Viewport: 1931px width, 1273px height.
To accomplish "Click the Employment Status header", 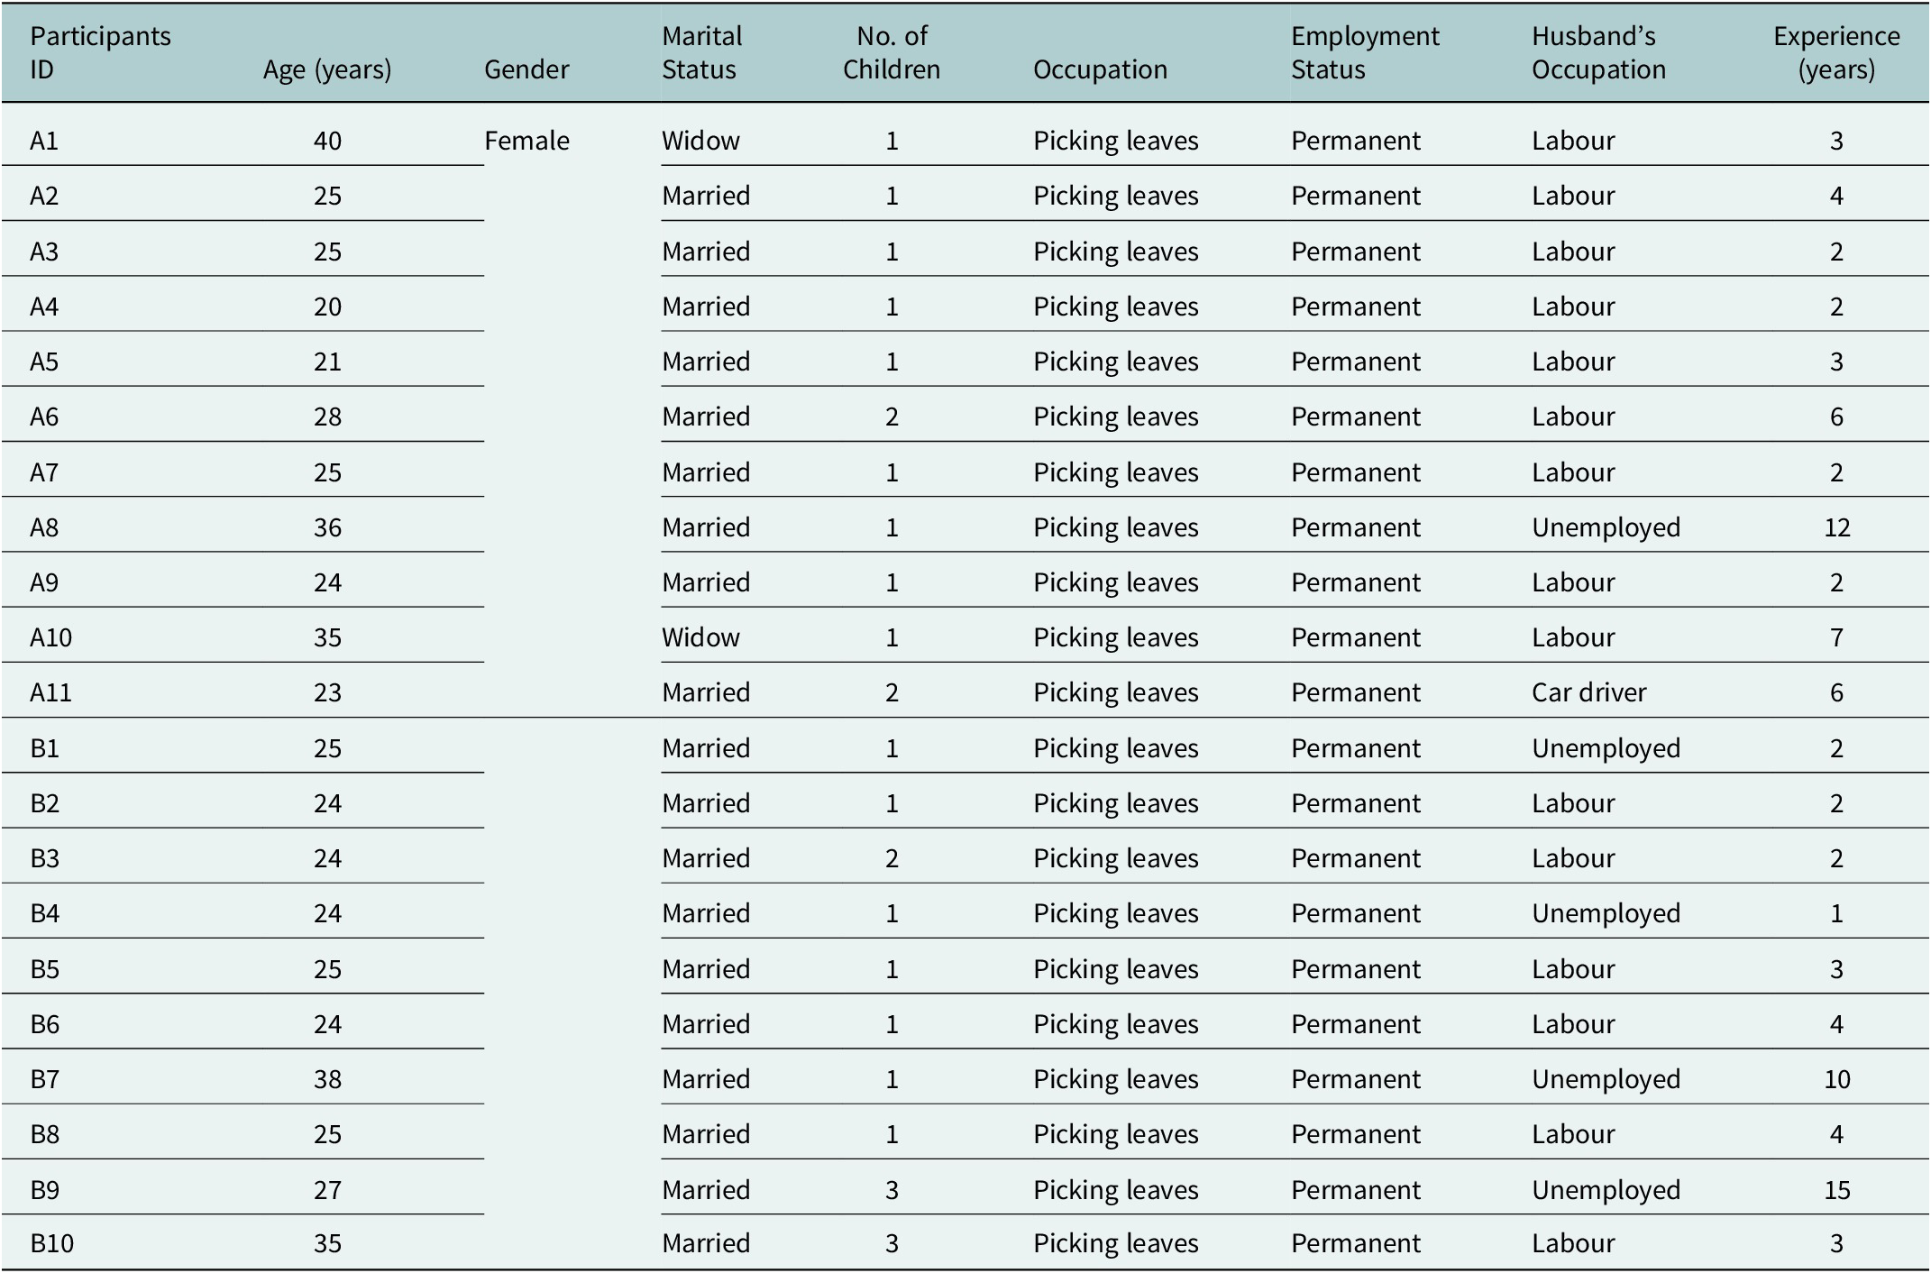I will (x=1365, y=52).
